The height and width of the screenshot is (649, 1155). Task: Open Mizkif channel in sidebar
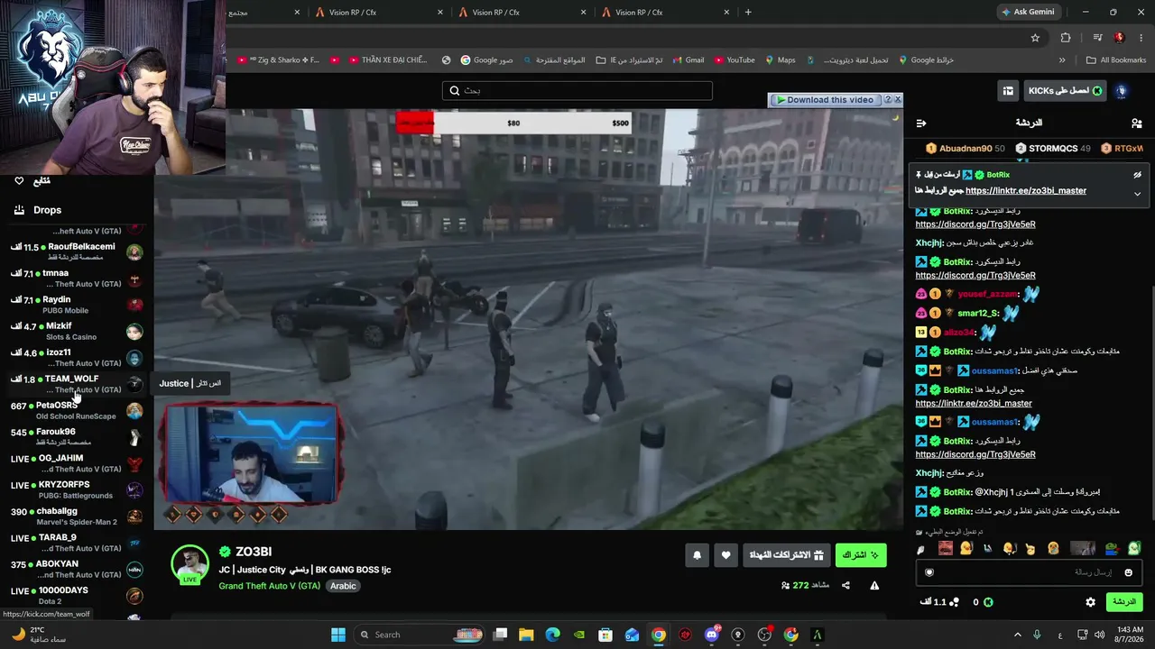pos(77,331)
